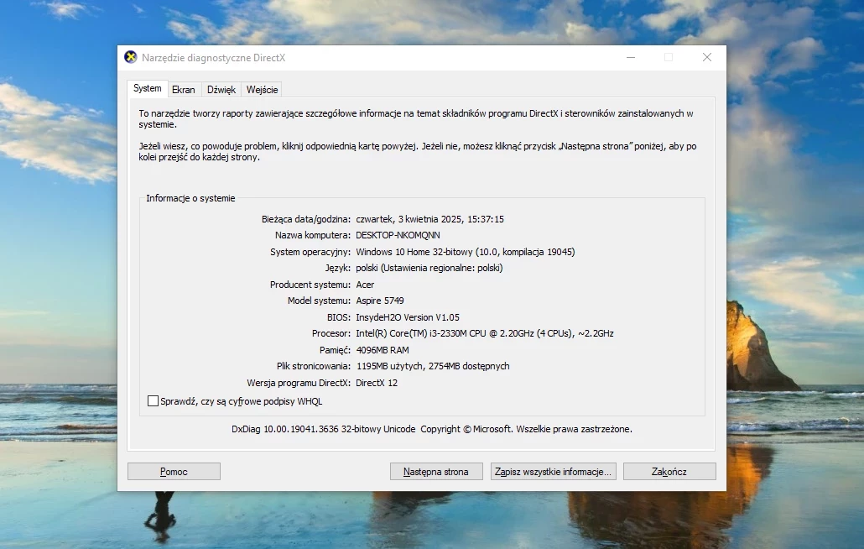
Task: Click the Windows 10 Home 32-bitowy value
Action: [465, 252]
